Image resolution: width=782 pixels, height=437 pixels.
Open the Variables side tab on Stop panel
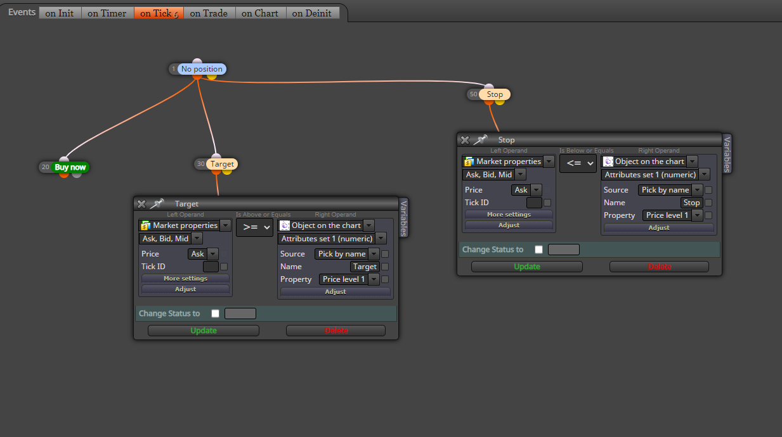tap(727, 153)
